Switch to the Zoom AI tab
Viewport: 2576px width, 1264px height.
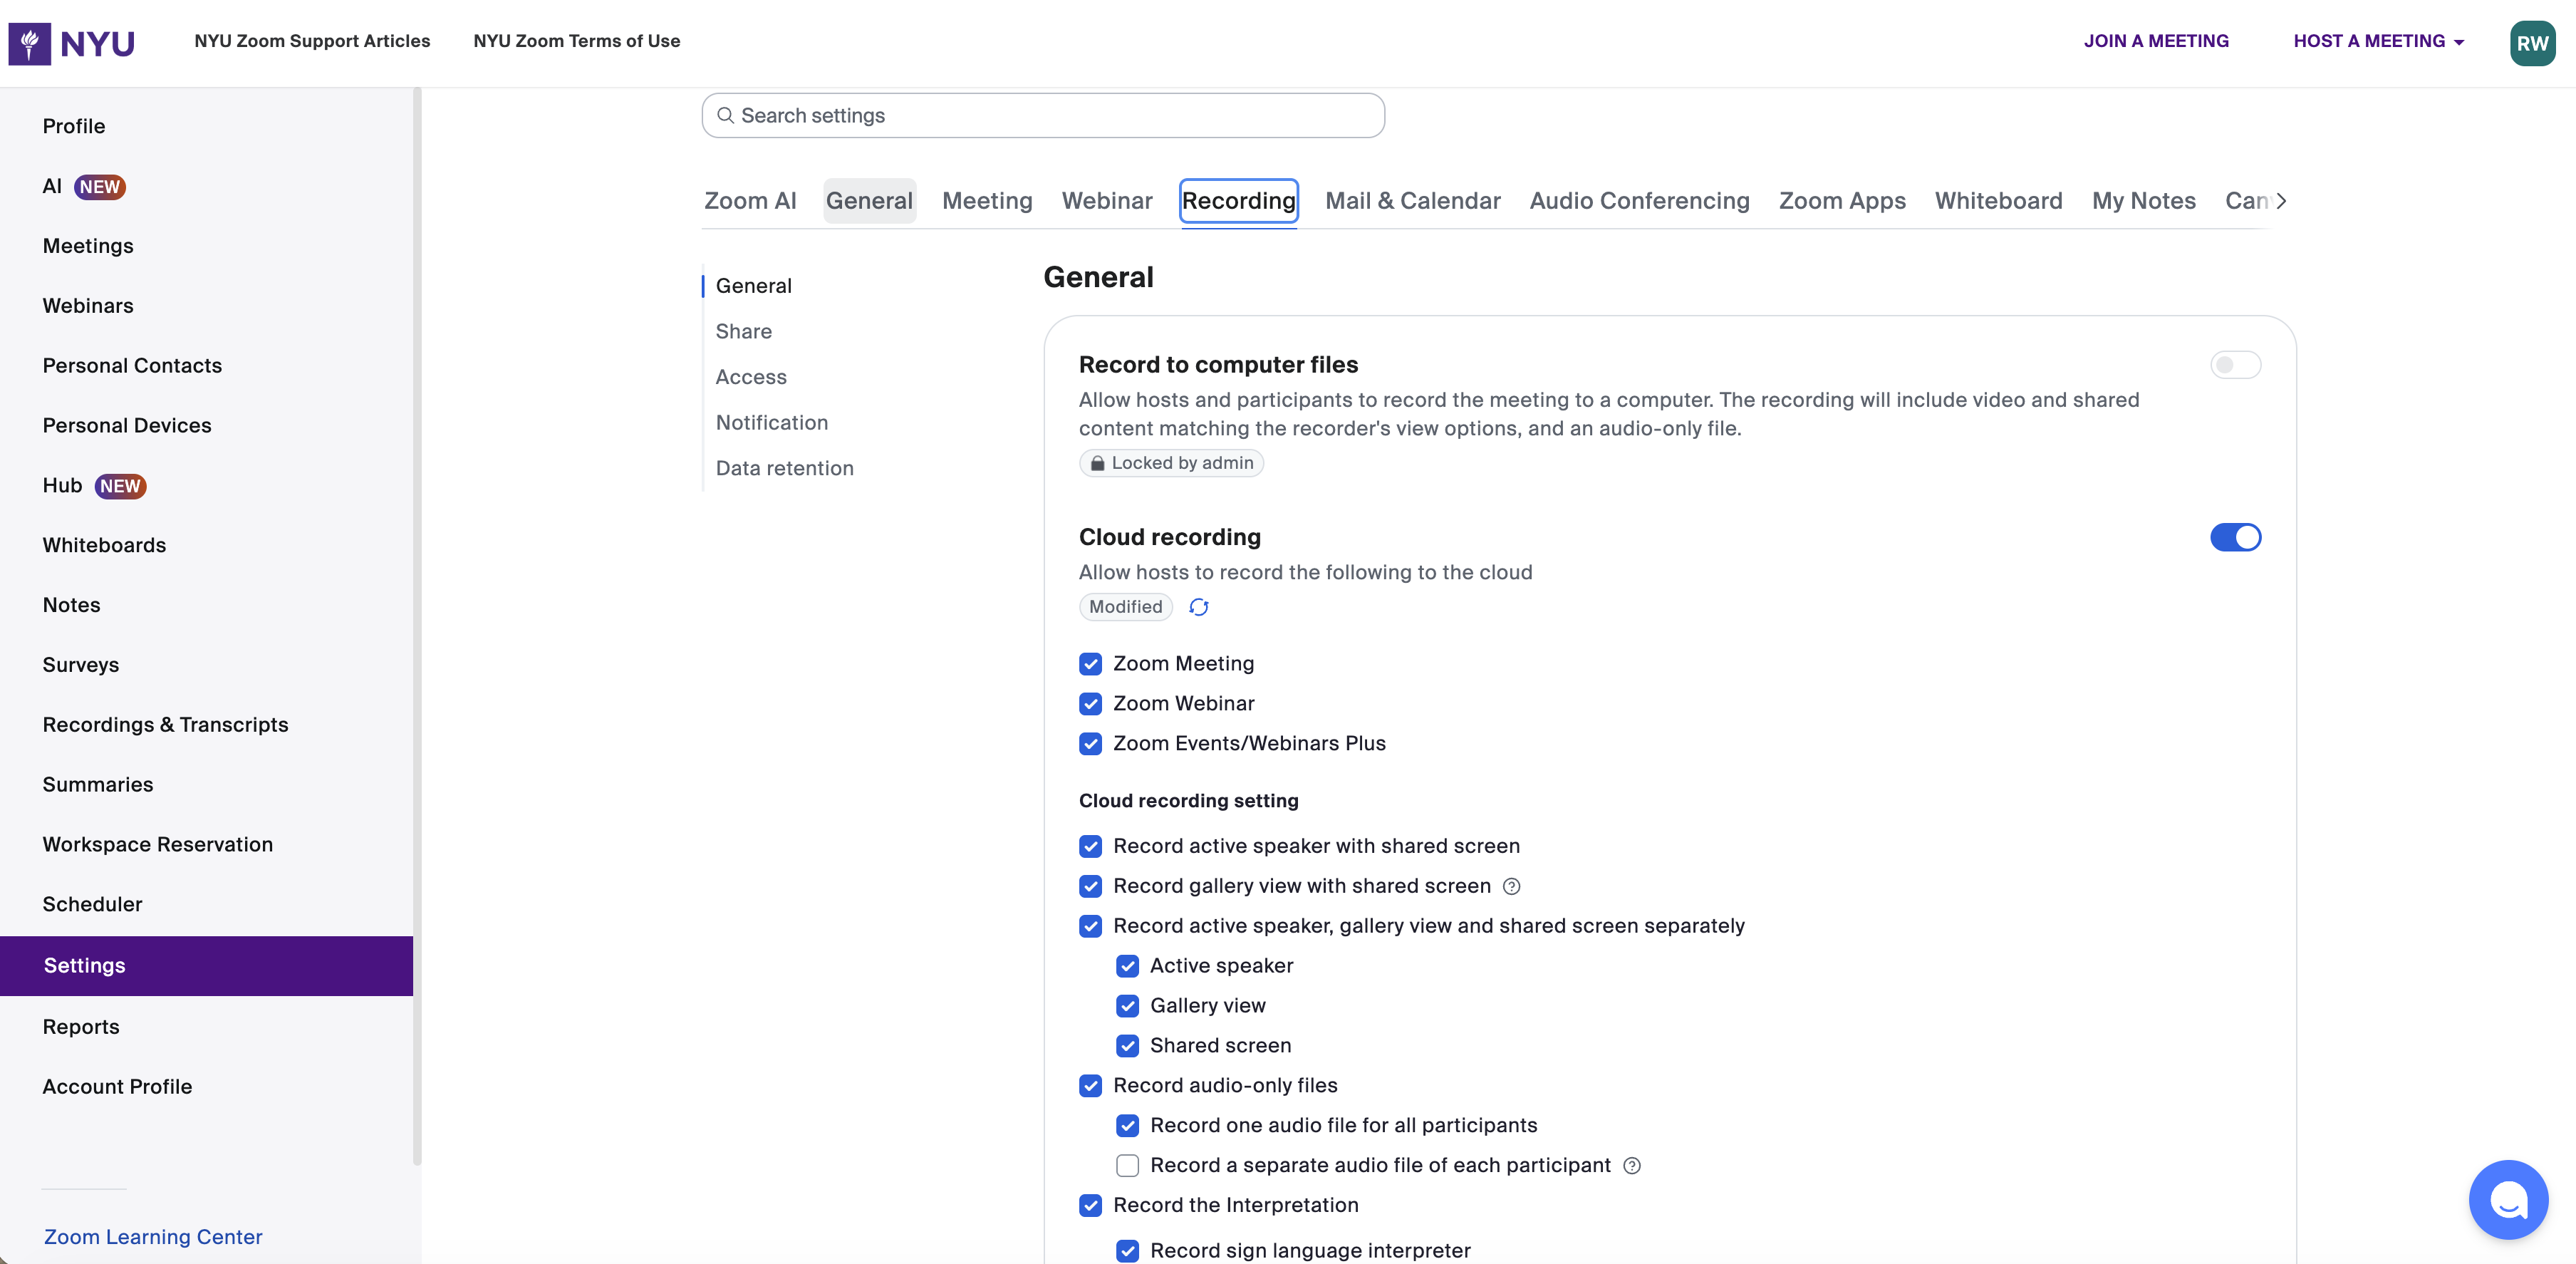(x=750, y=201)
